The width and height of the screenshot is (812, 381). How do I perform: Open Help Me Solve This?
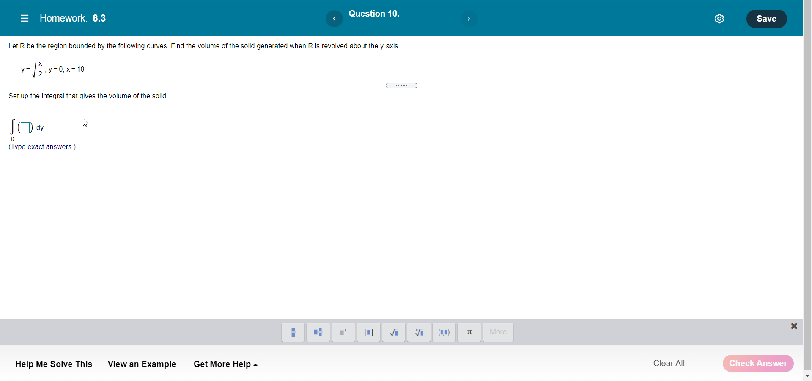[x=54, y=364]
